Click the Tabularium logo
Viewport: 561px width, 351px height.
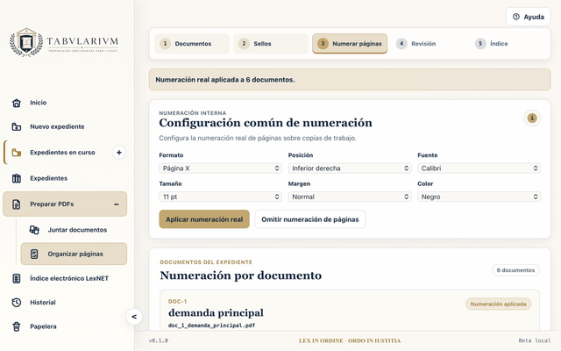tap(64, 42)
